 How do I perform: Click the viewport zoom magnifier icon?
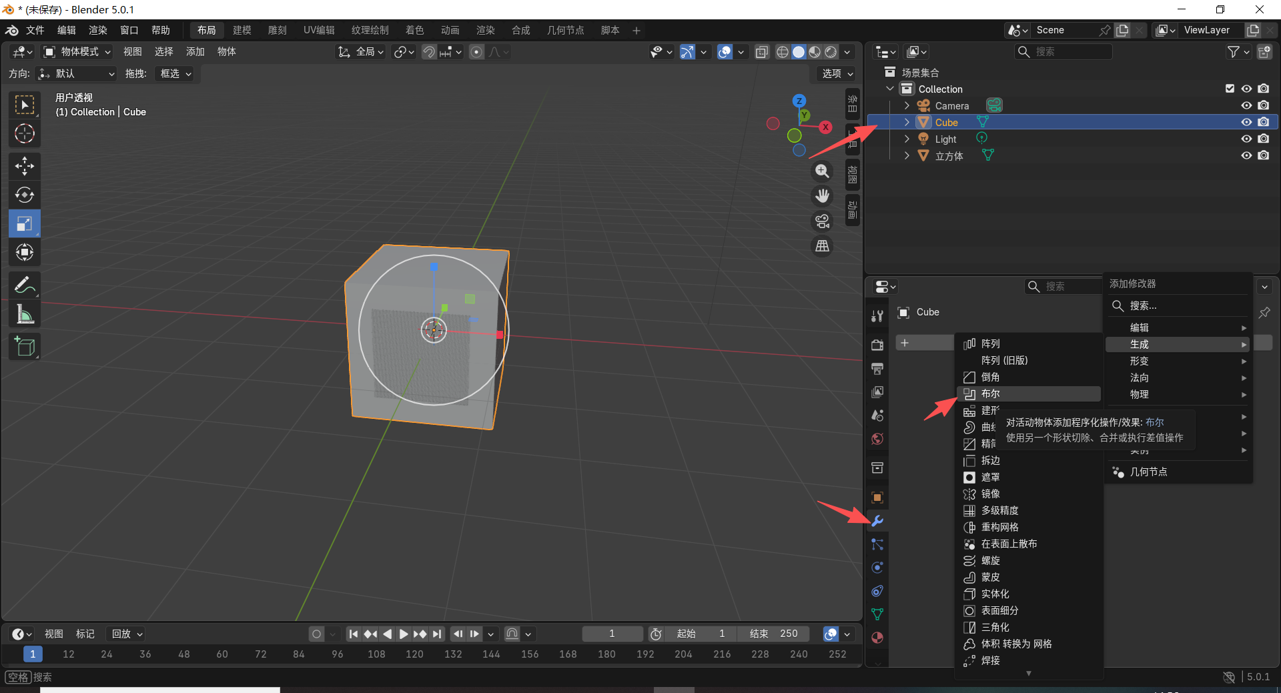[823, 171]
